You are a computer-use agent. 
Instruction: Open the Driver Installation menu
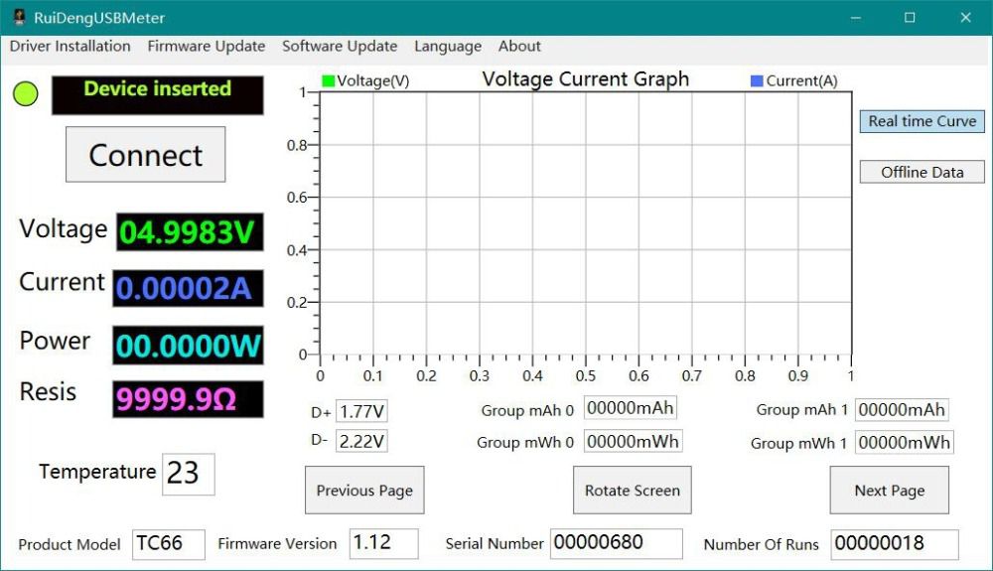coord(71,46)
